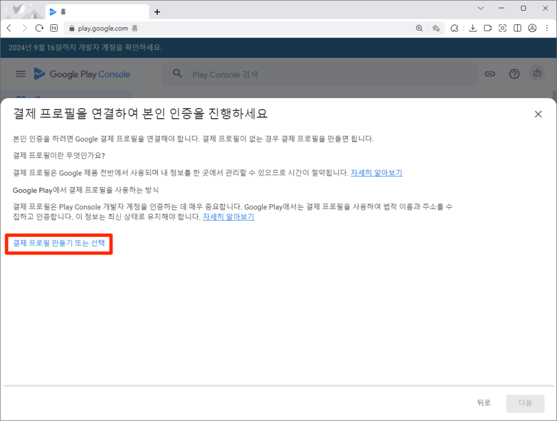557x421 pixels.
Task: Click the Play Console search magnifier icon
Action: coord(177,74)
